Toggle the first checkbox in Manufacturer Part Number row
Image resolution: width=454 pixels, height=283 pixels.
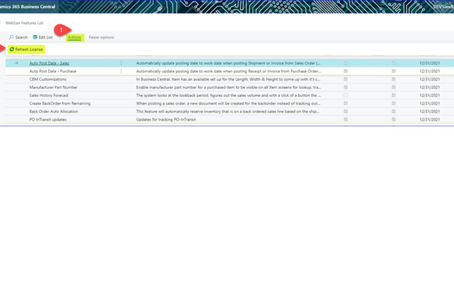click(x=346, y=87)
